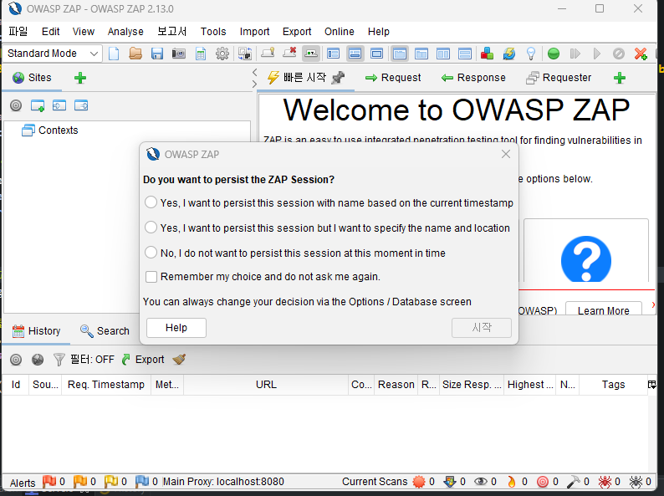
Task: Click the add custom breakpoint red X icon
Action: (641, 54)
